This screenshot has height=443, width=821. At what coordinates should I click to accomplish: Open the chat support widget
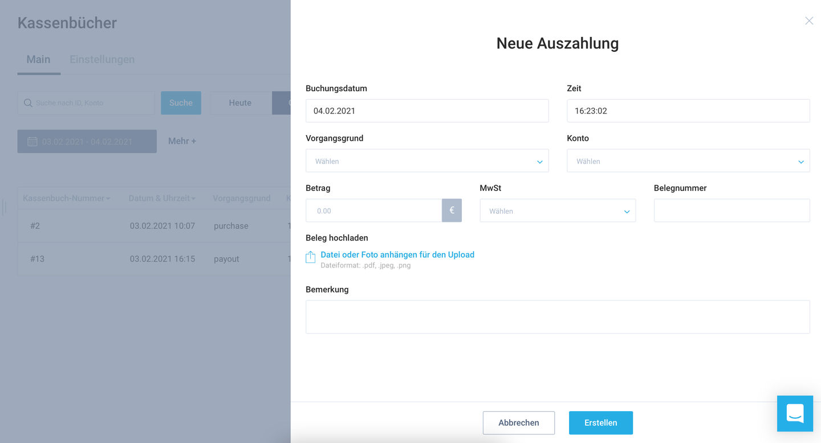(795, 413)
